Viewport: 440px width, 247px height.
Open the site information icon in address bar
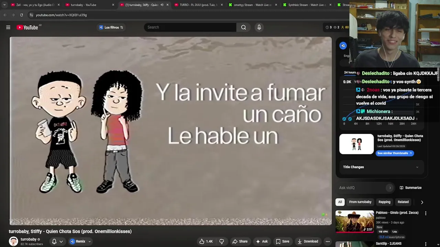tap(31, 15)
